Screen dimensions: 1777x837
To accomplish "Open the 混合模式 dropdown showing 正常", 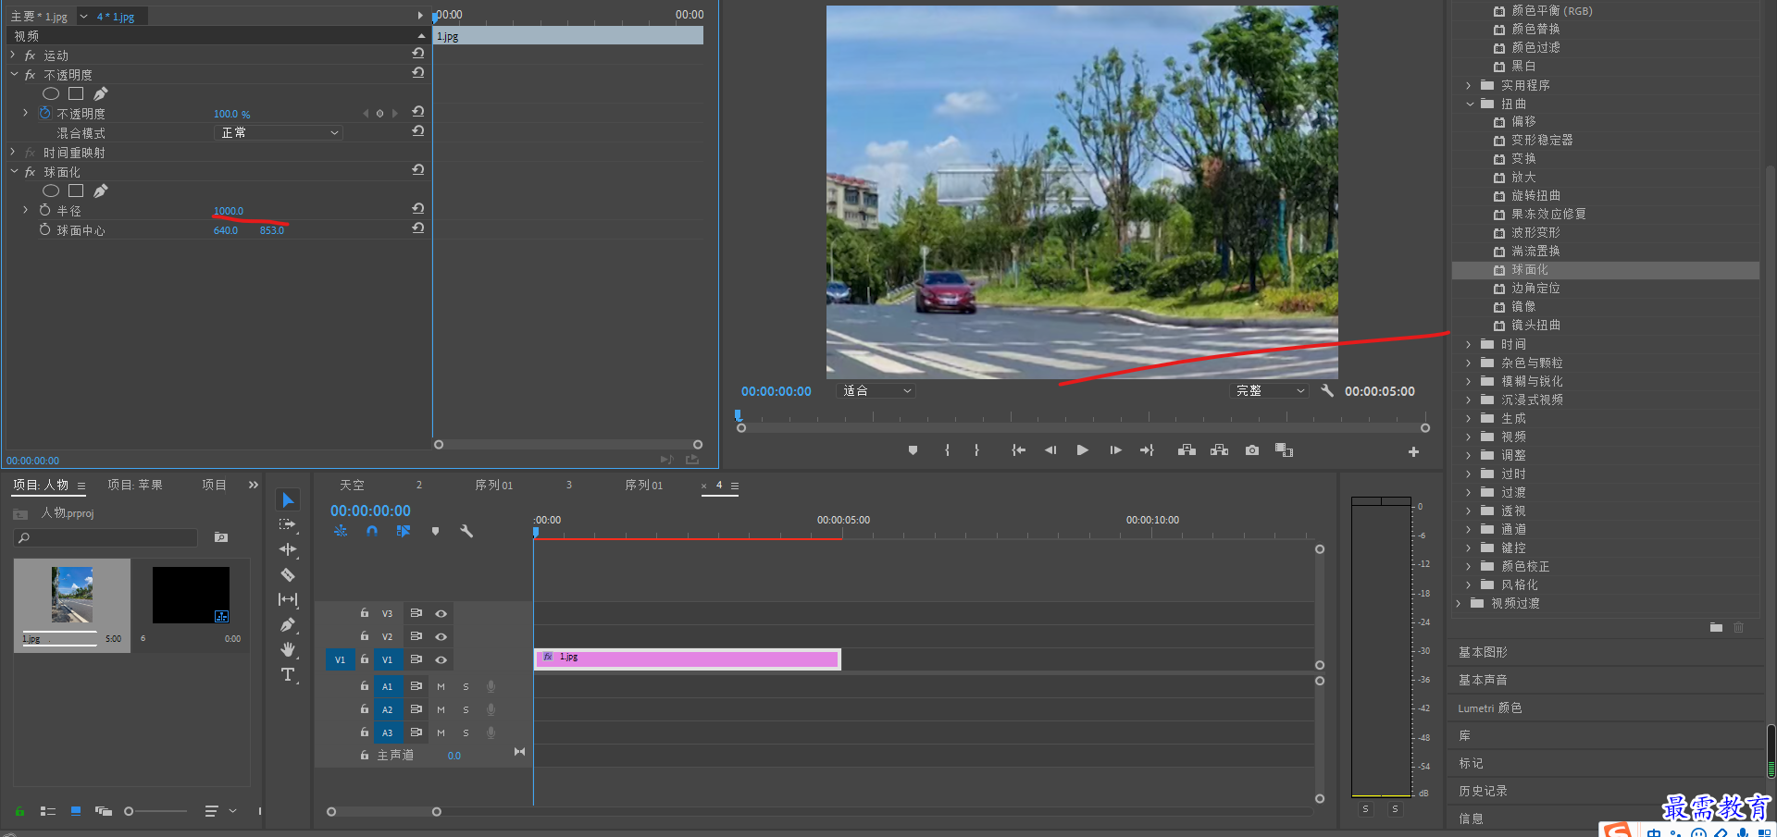I will pyautogui.click(x=279, y=133).
